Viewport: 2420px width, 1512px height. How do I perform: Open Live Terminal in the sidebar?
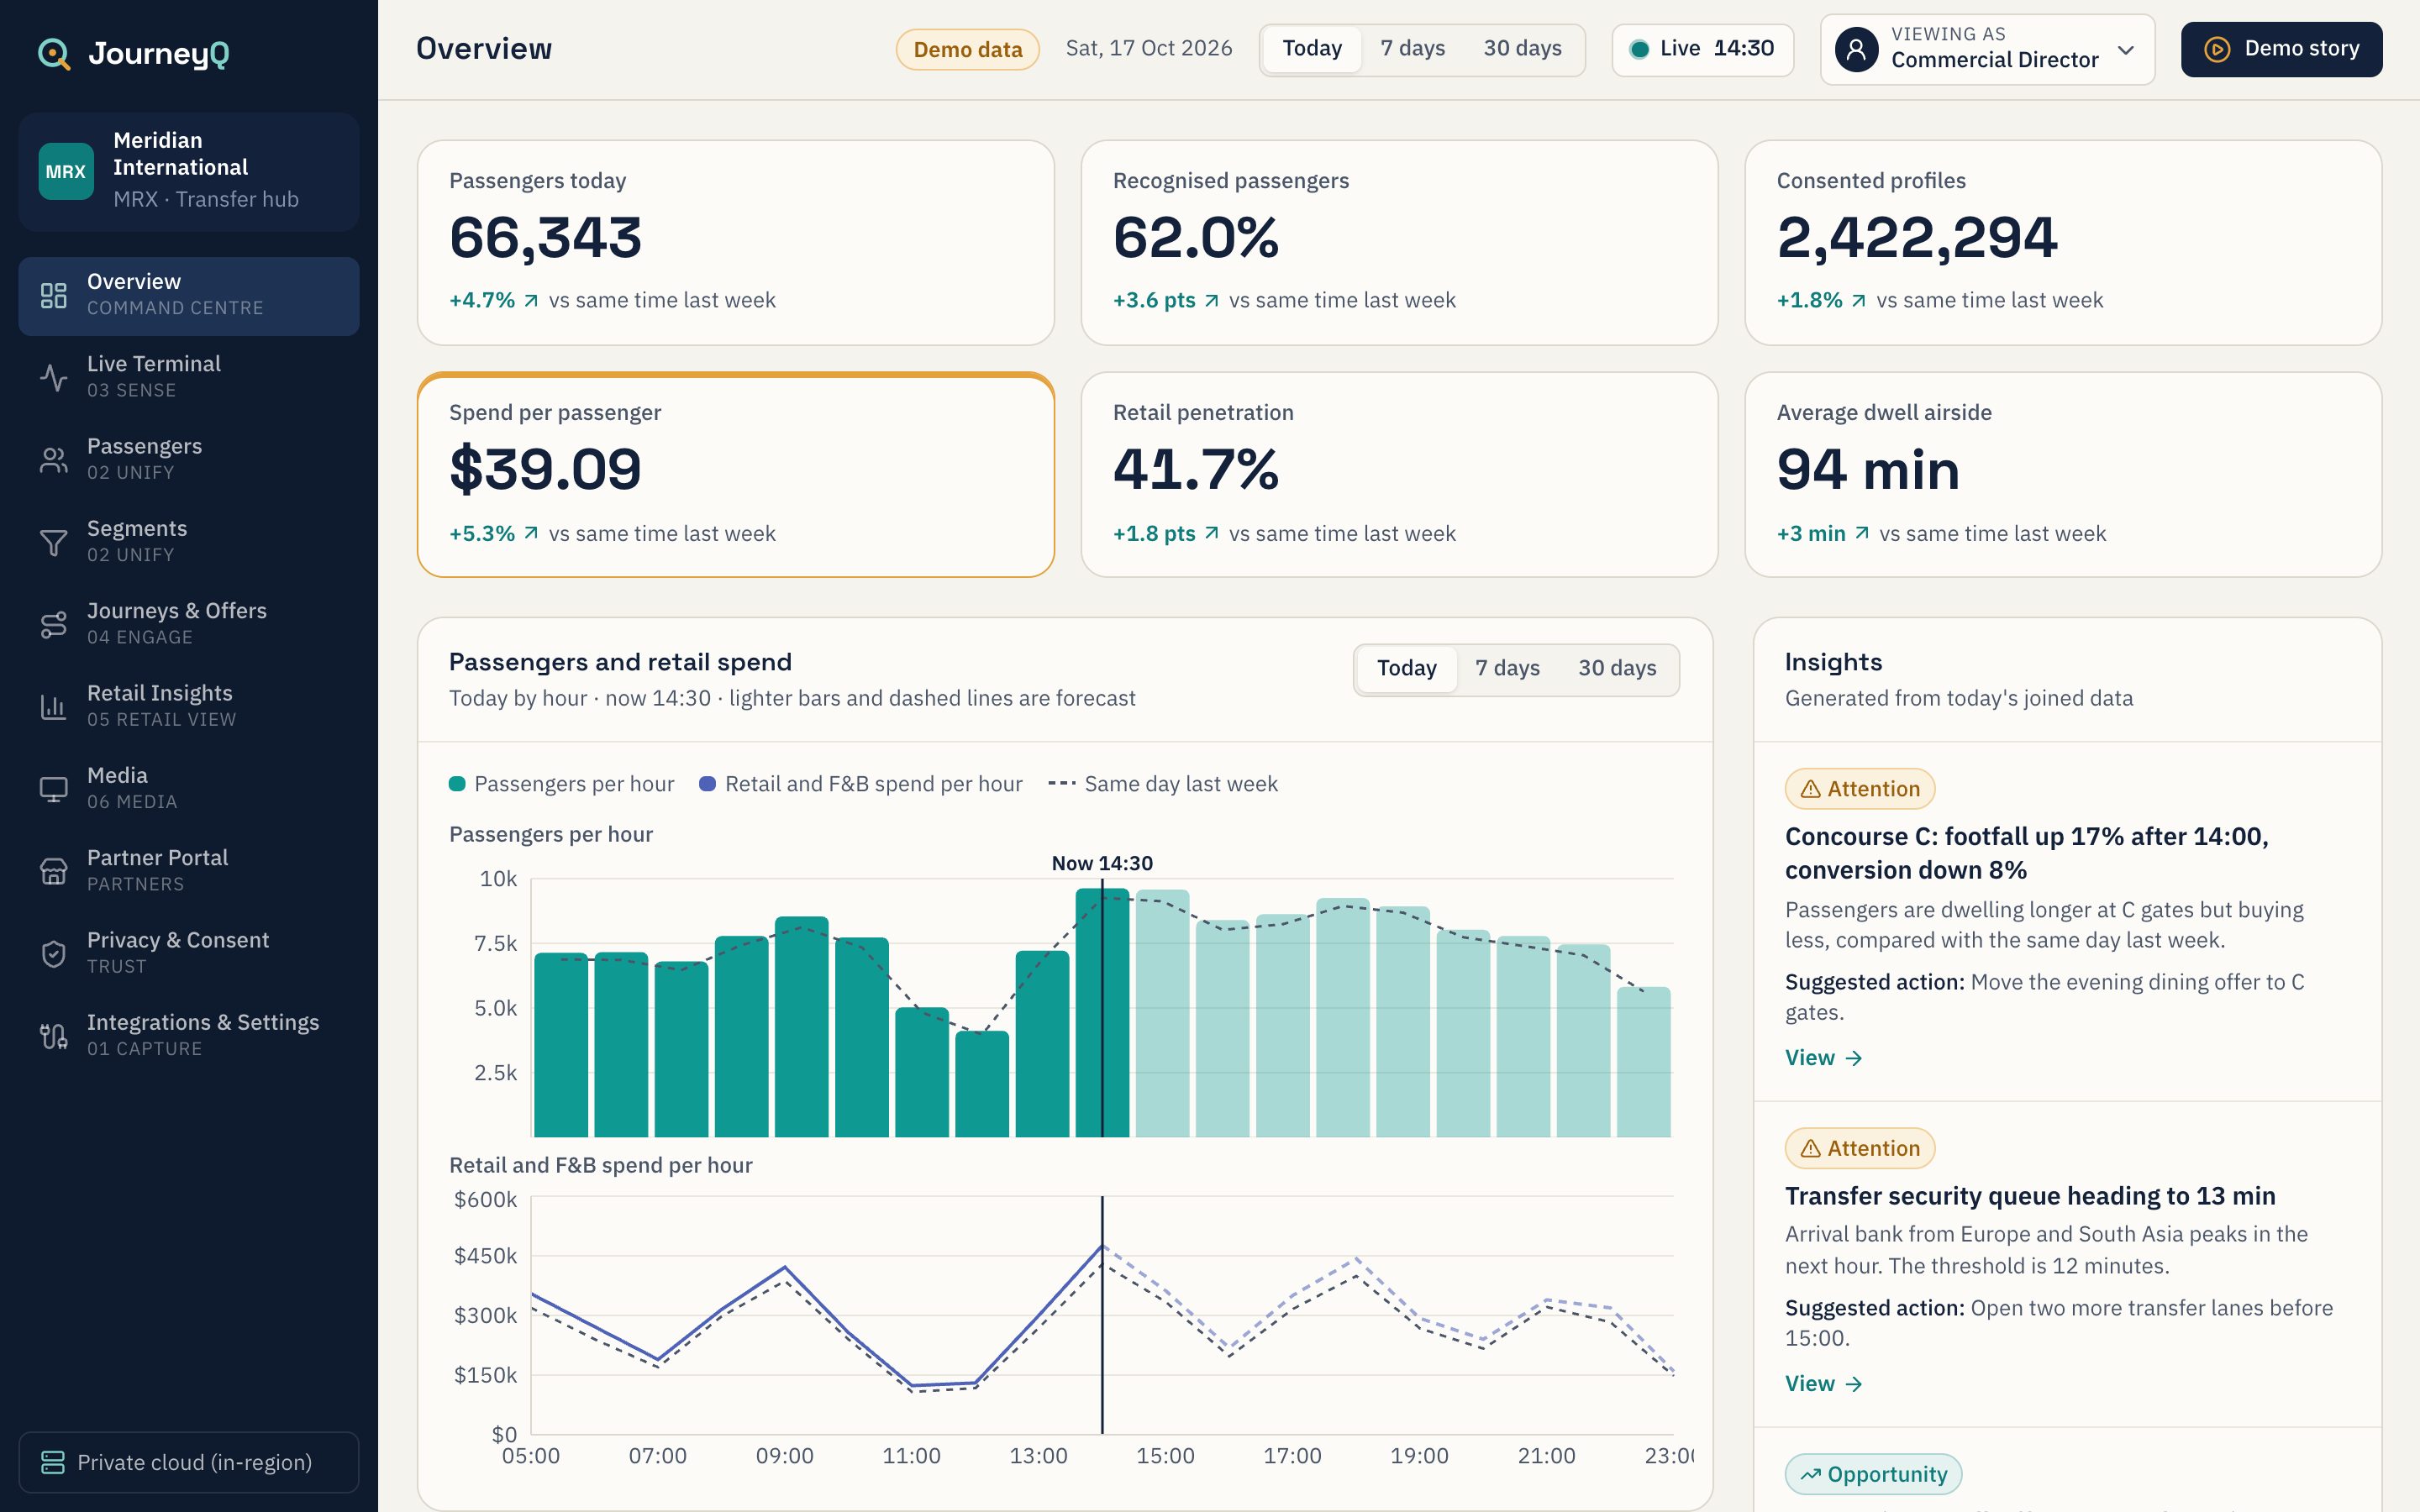[x=189, y=377]
